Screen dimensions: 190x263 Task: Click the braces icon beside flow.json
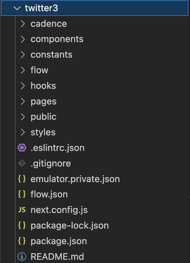pyautogui.click(x=22, y=194)
